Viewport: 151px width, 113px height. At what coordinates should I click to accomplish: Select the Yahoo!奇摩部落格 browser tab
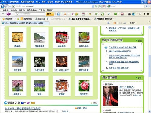[x=23, y=23]
